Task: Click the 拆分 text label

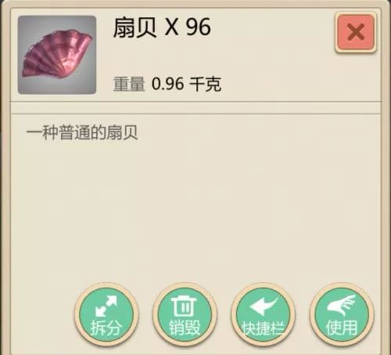Action: (106, 328)
